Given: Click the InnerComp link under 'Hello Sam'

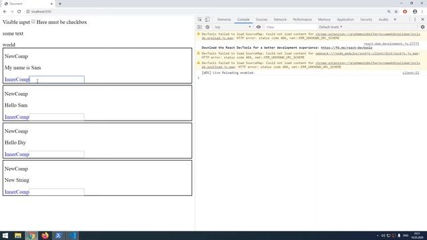Looking at the screenshot, I should [x=17, y=117].
